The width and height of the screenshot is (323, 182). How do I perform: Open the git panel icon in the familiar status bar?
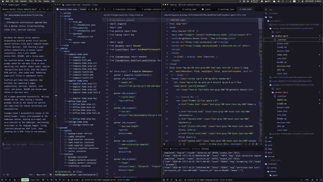167,180
